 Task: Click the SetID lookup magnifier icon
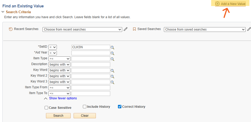(112, 47)
